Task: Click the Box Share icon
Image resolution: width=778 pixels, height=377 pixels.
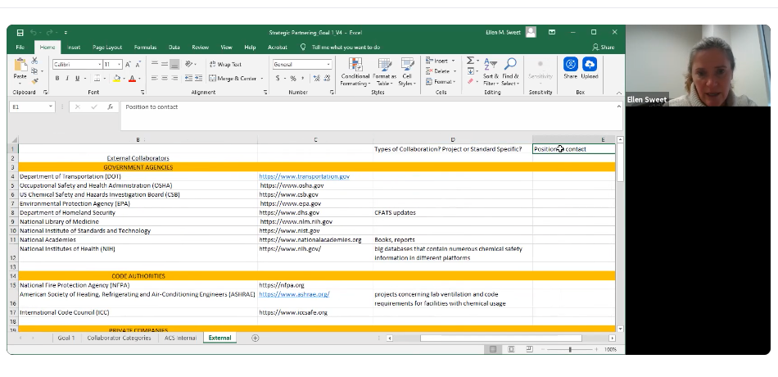Action: click(x=571, y=64)
